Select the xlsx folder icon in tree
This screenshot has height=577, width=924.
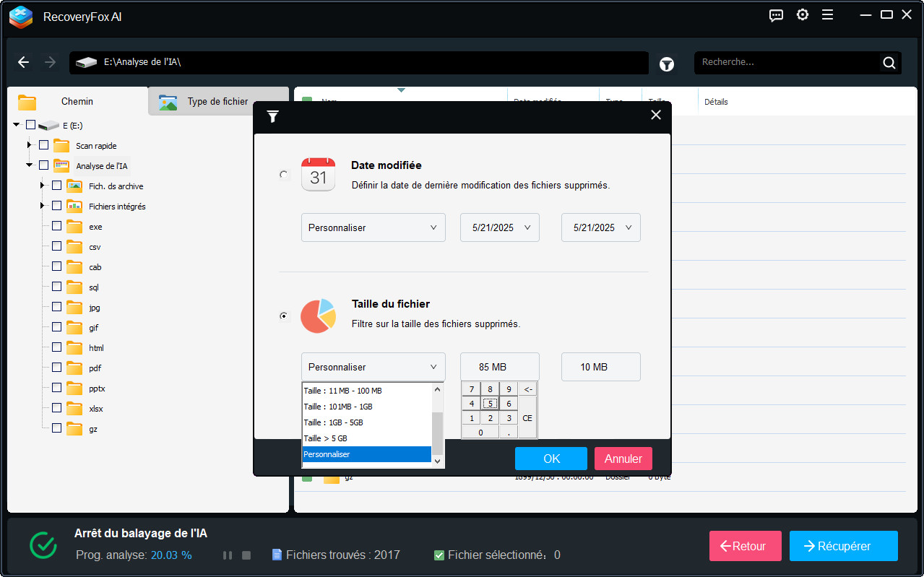pyautogui.click(x=74, y=408)
